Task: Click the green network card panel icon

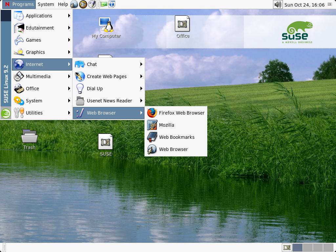Action: coord(104,4)
